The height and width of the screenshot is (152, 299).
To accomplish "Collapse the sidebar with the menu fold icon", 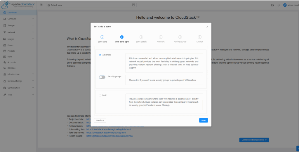I will pos(41,5).
